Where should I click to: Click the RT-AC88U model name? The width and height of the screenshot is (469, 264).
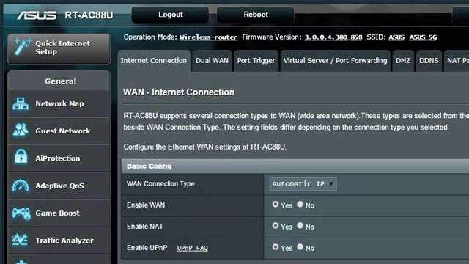(89, 15)
